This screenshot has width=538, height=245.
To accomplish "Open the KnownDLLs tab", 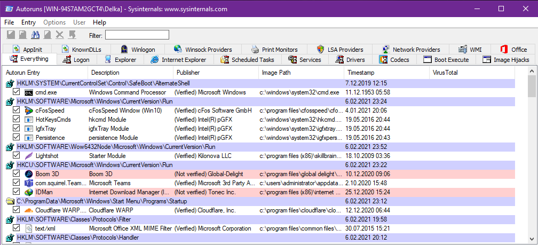I will click(x=81, y=50).
